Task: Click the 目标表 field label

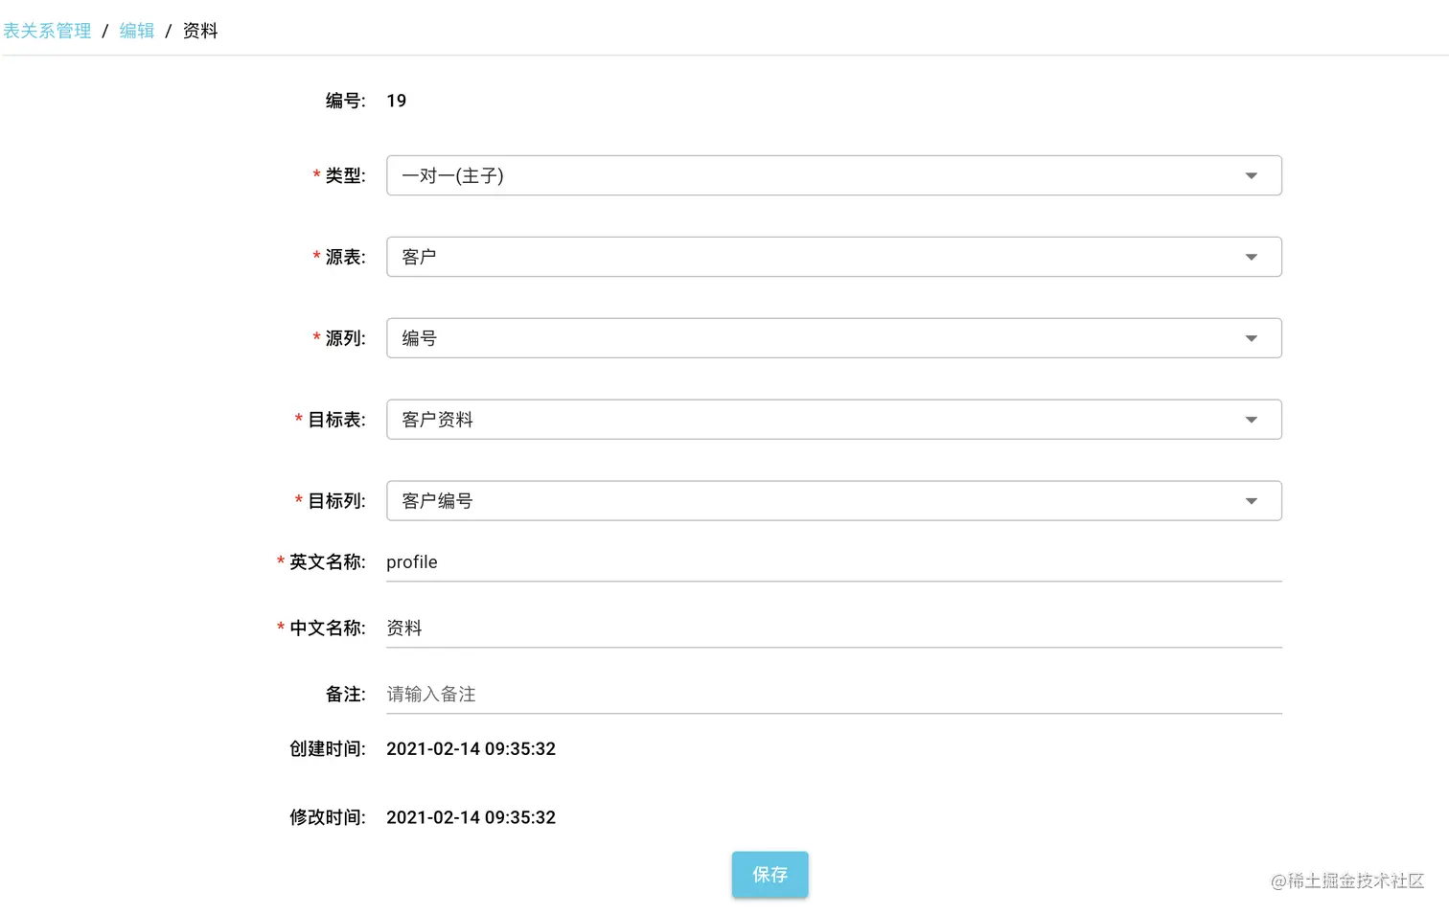Action: coord(336,420)
